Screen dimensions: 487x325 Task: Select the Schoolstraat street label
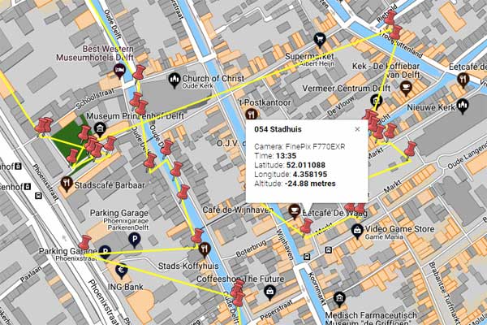95,98
